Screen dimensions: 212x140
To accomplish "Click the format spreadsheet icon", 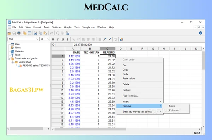I will 116,39.
